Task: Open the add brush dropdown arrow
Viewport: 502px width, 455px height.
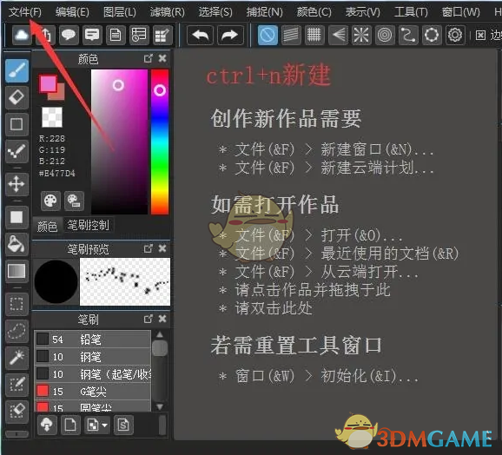Action: [x=104, y=425]
